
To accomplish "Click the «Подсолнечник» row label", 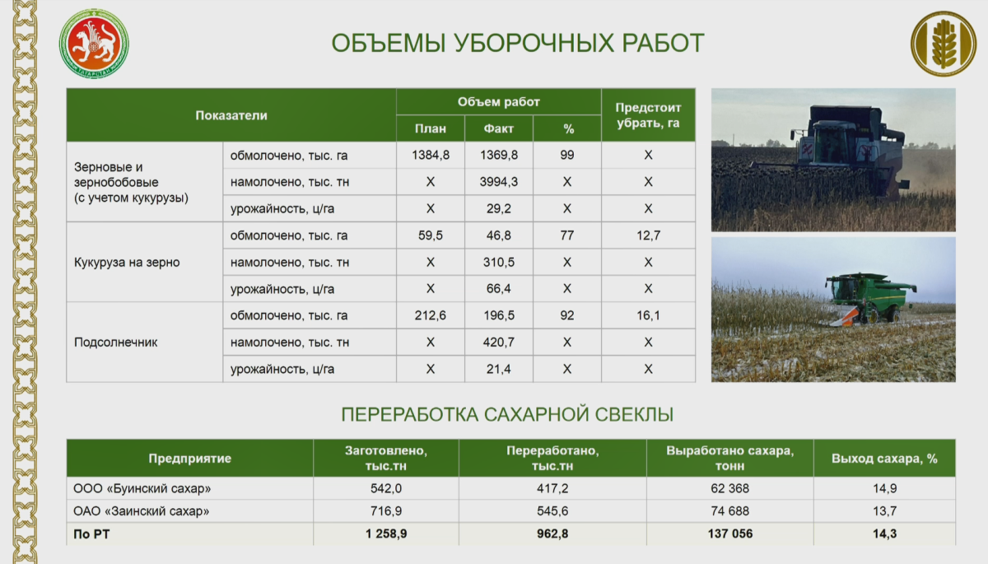I will point(115,343).
